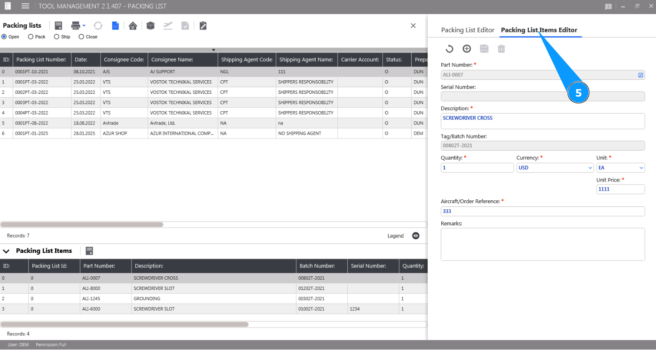The image size is (656, 350).
Task: Open the Currency dropdown showing USD
Action: (x=555, y=168)
